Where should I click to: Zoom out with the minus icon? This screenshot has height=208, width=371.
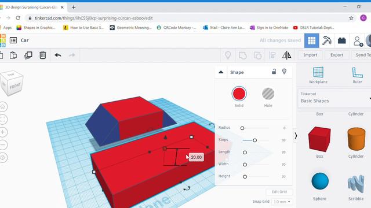(x=3, y=145)
